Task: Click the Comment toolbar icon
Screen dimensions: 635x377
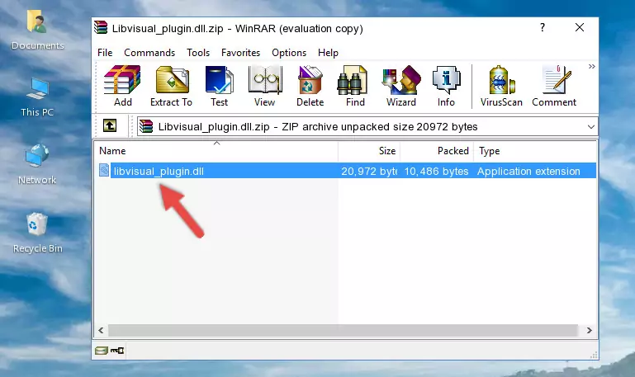Action: click(554, 86)
